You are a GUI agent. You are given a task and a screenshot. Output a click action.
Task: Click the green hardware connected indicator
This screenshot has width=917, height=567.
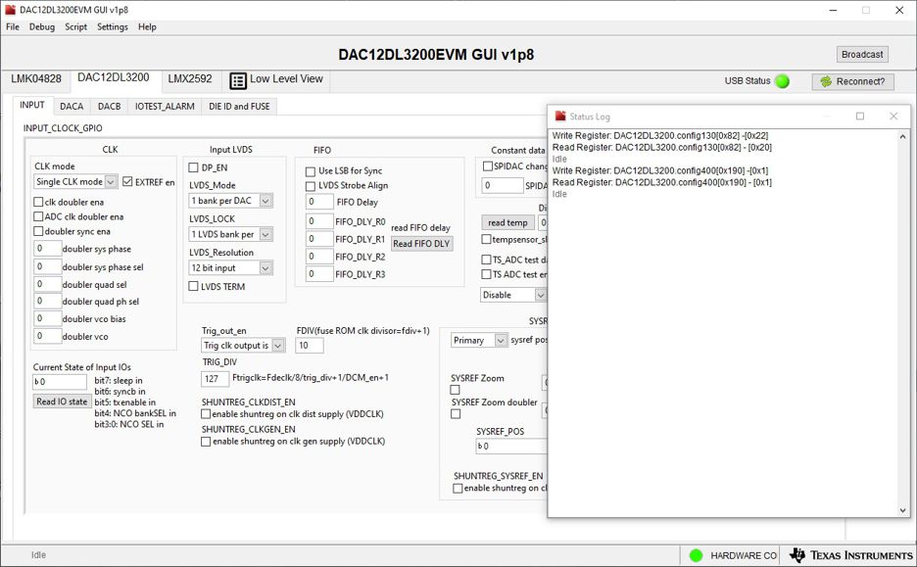tap(696, 555)
